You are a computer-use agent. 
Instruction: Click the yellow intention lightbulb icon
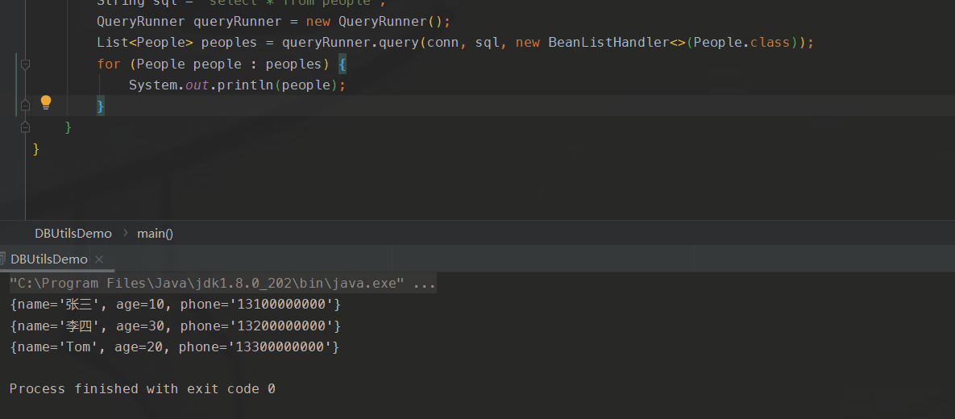(46, 102)
